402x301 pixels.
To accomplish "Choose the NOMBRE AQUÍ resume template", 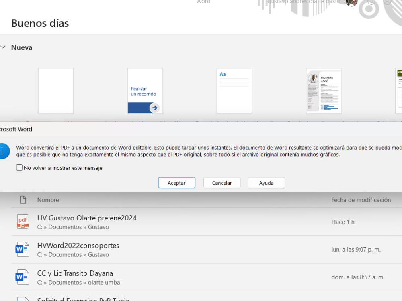I will (x=324, y=91).
